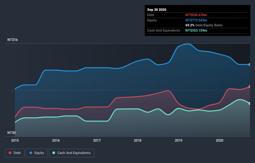Click the Debt label in tooltip
Viewport: 255px width, 163px height.
151,15
